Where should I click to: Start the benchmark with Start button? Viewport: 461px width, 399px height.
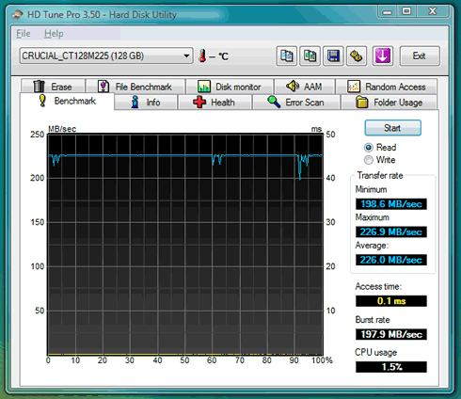click(x=392, y=128)
